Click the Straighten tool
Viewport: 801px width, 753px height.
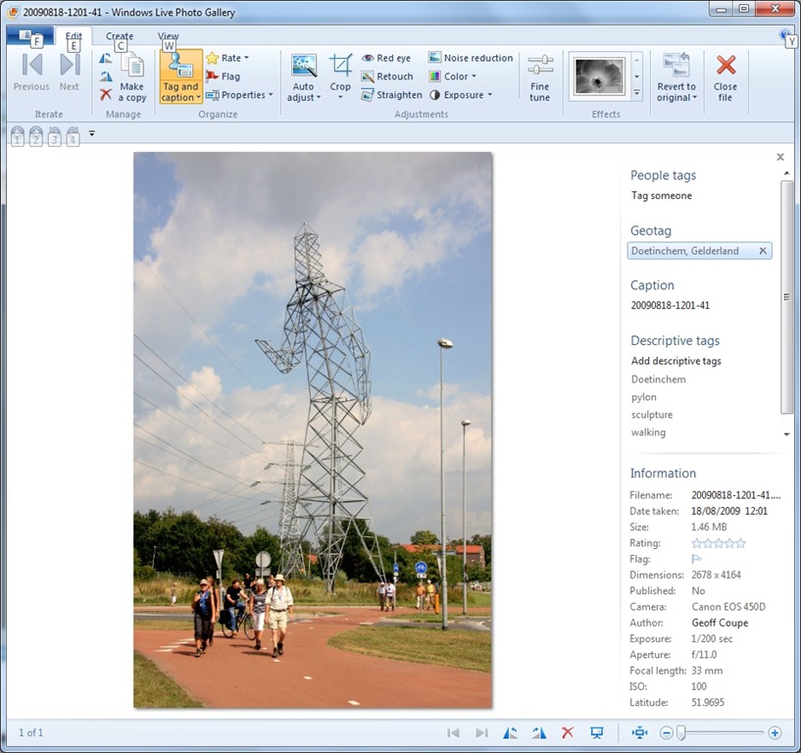392,95
